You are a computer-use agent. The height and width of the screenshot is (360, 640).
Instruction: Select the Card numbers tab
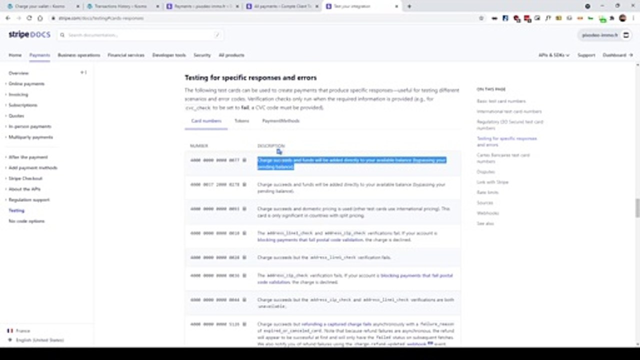click(x=206, y=121)
